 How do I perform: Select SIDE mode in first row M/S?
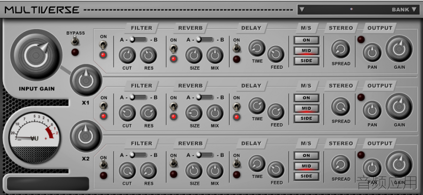(x=306, y=61)
